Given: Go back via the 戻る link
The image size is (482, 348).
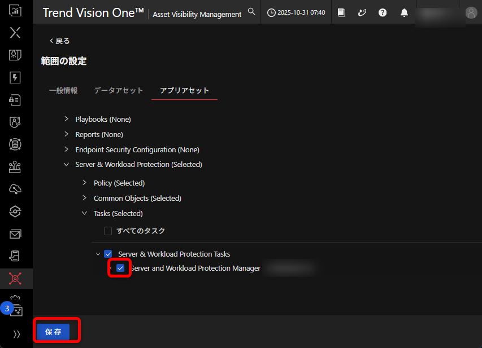Looking at the screenshot, I should pos(60,41).
